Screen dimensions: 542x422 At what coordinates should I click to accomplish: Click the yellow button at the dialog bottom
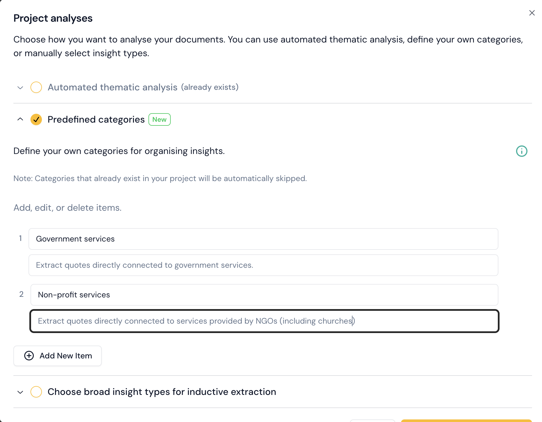tap(466, 421)
